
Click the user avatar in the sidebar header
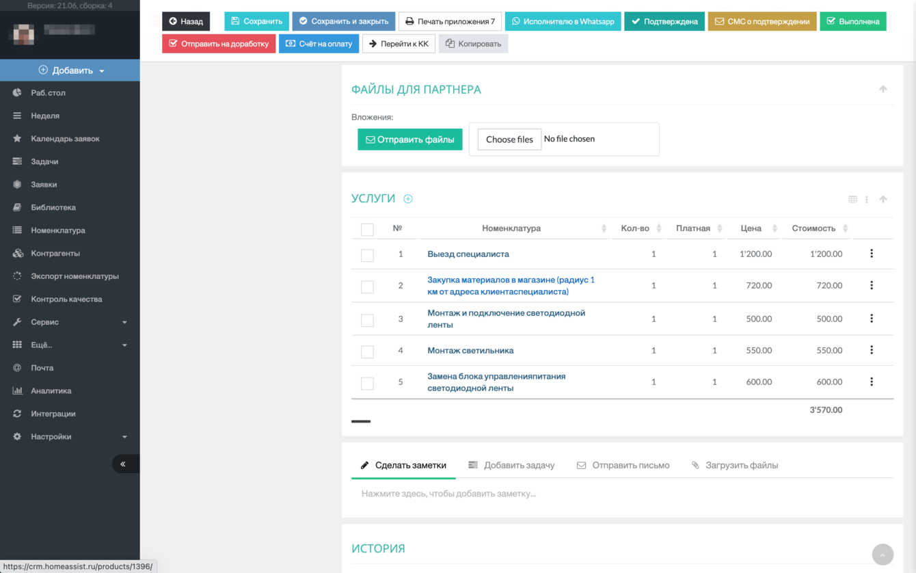click(24, 34)
